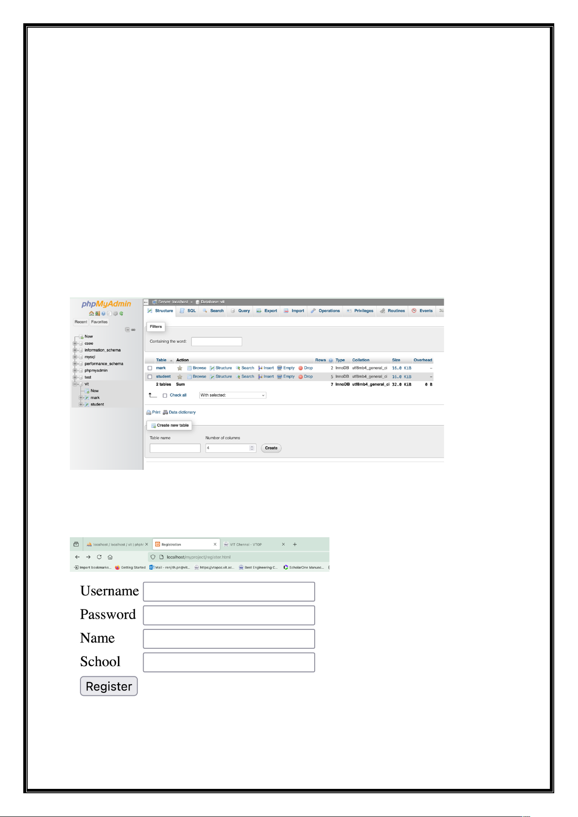Viewport: 578px width, 817px height.
Task: Open the Export tab
Action: pos(267,311)
